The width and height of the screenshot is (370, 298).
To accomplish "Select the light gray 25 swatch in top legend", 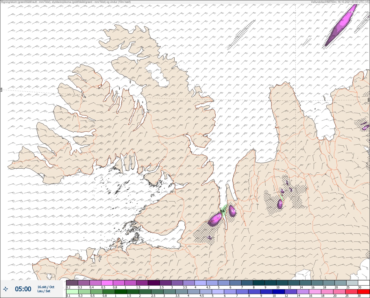I will point(352,283).
